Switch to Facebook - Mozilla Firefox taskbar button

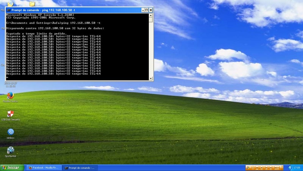(x=44, y=168)
